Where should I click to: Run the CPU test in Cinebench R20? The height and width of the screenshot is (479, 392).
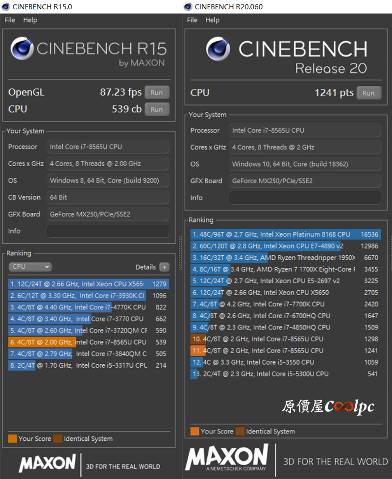(369, 93)
